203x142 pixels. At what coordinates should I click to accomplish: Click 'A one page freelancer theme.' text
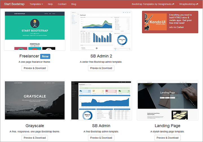(35, 62)
